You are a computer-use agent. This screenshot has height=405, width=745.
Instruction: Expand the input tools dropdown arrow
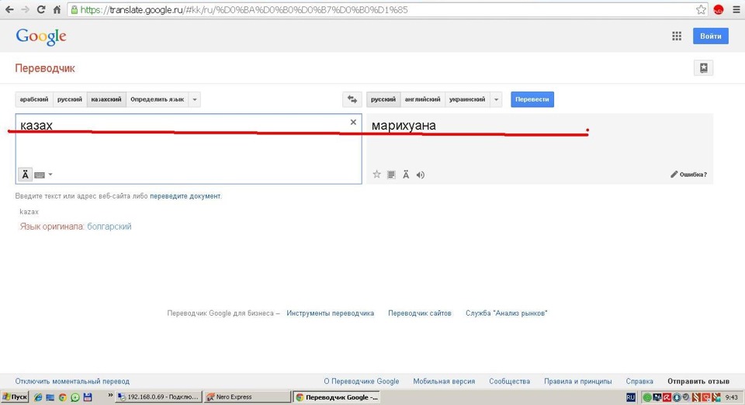[x=50, y=175]
